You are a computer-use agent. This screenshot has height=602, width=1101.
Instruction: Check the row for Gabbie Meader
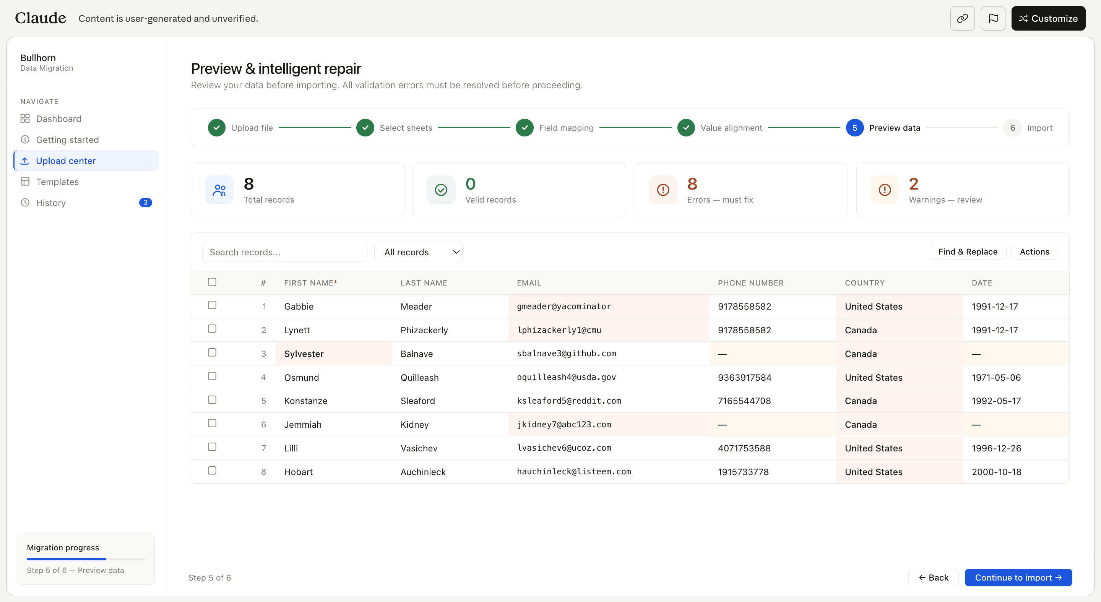point(212,305)
